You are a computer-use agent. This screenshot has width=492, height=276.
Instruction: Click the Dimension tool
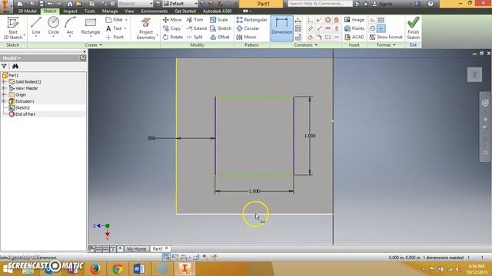pos(282,28)
